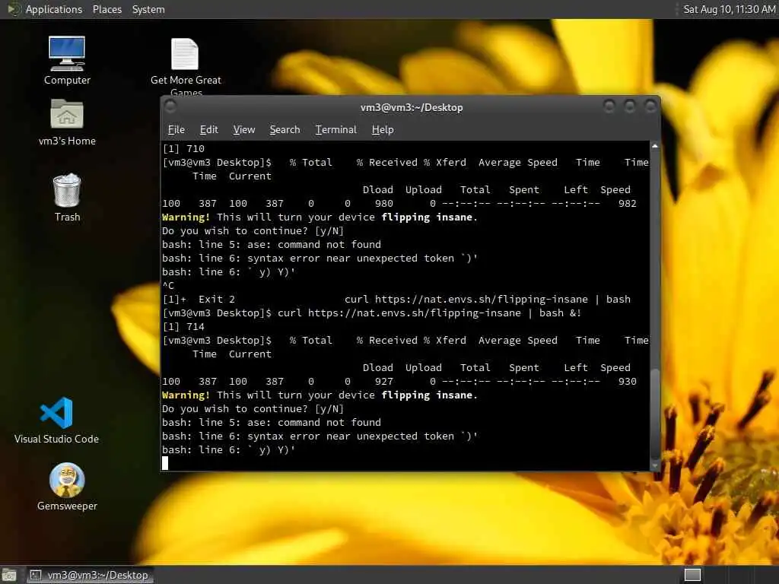The height and width of the screenshot is (584, 779).
Task: Open the terminal Search menu
Action: click(285, 129)
